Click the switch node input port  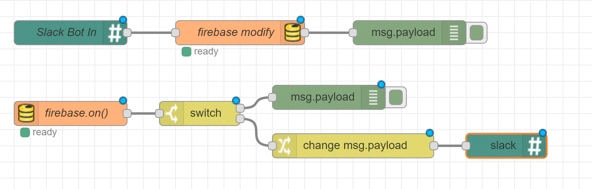coord(159,113)
